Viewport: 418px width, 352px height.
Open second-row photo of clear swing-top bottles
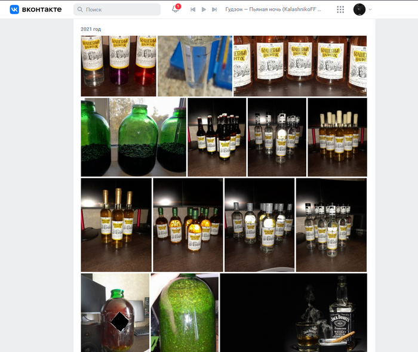(x=277, y=137)
